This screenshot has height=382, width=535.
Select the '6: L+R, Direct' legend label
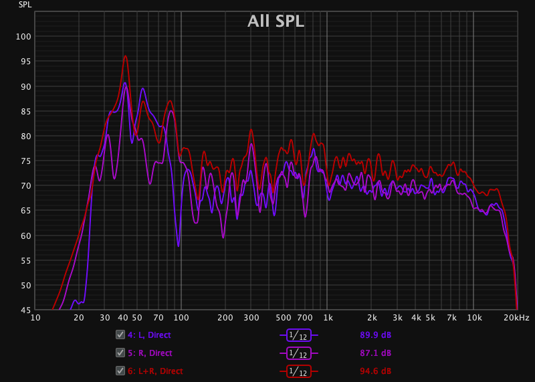[155, 371]
